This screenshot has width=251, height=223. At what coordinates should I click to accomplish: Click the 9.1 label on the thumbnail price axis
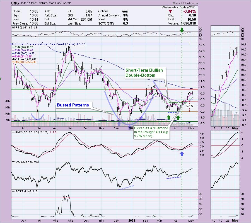[x=243, y=125]
